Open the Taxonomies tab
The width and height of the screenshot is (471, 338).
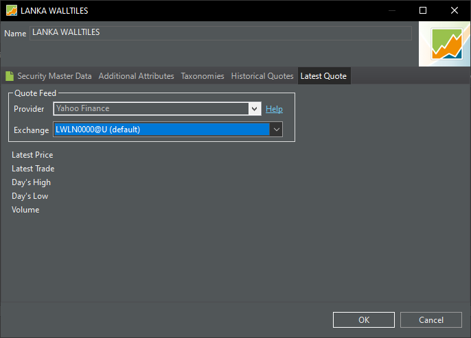click(x=203, y=76)
